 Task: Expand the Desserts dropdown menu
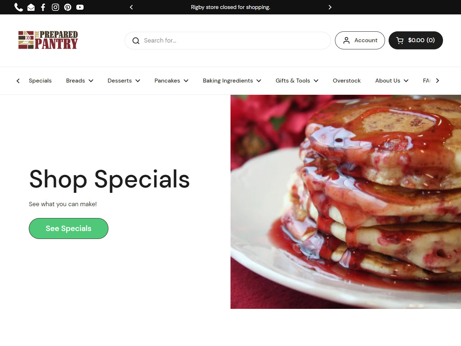pos(124,81)
